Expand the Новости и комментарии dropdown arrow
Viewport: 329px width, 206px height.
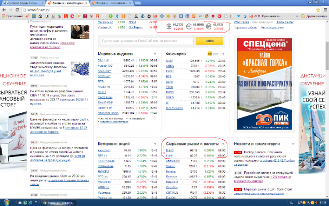(x=293, y=144)
